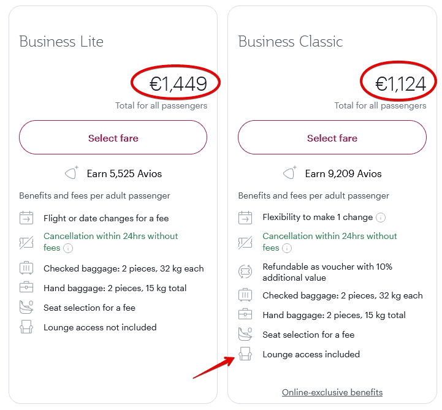
Task: Select the Business Classic fare
Action: (332, 138)
